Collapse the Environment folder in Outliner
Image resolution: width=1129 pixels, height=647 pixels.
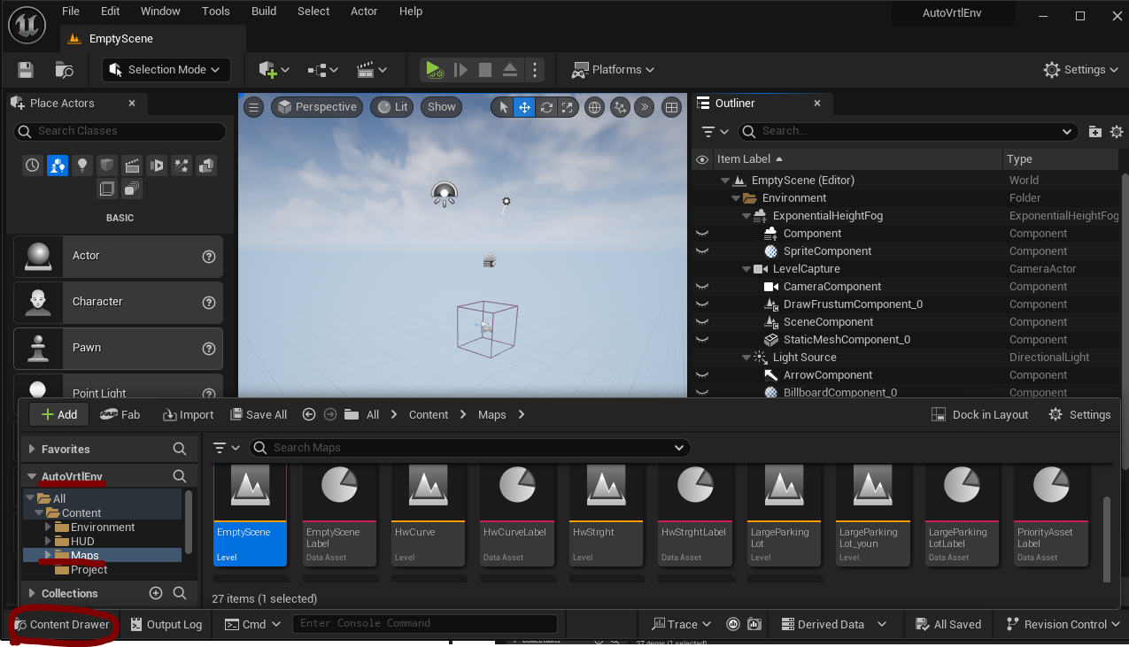coord(735,198)
